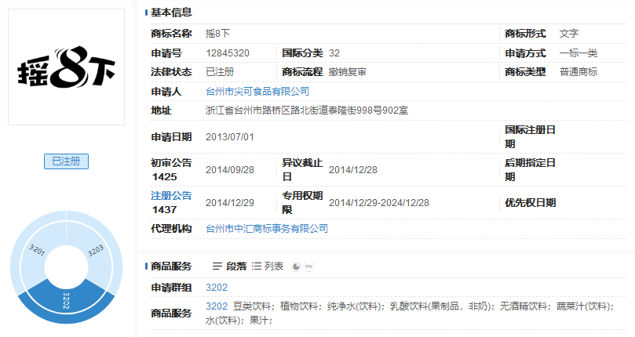Image resolution: width=635 pixels, height=337 pixels.
Task: Switch to 列表 list view
Action: point(268,266)
